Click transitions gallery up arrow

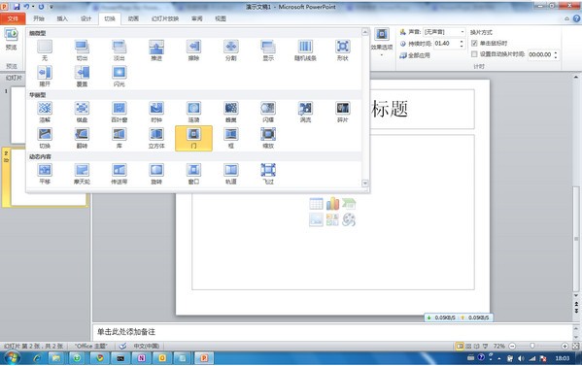pyautogui.click(x=365, y=32)
